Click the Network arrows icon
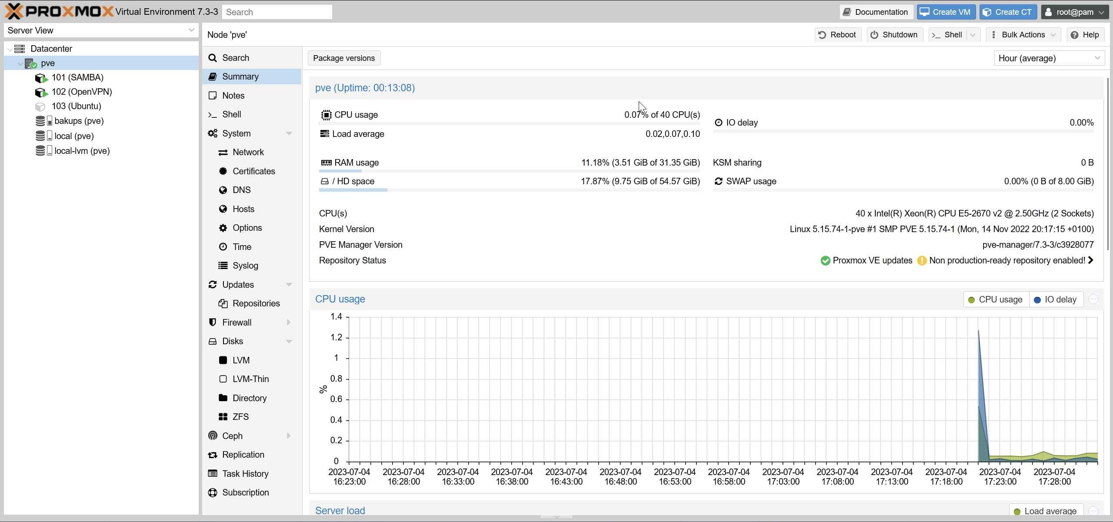Viewport: 1113px width, 522px height. 223,153
